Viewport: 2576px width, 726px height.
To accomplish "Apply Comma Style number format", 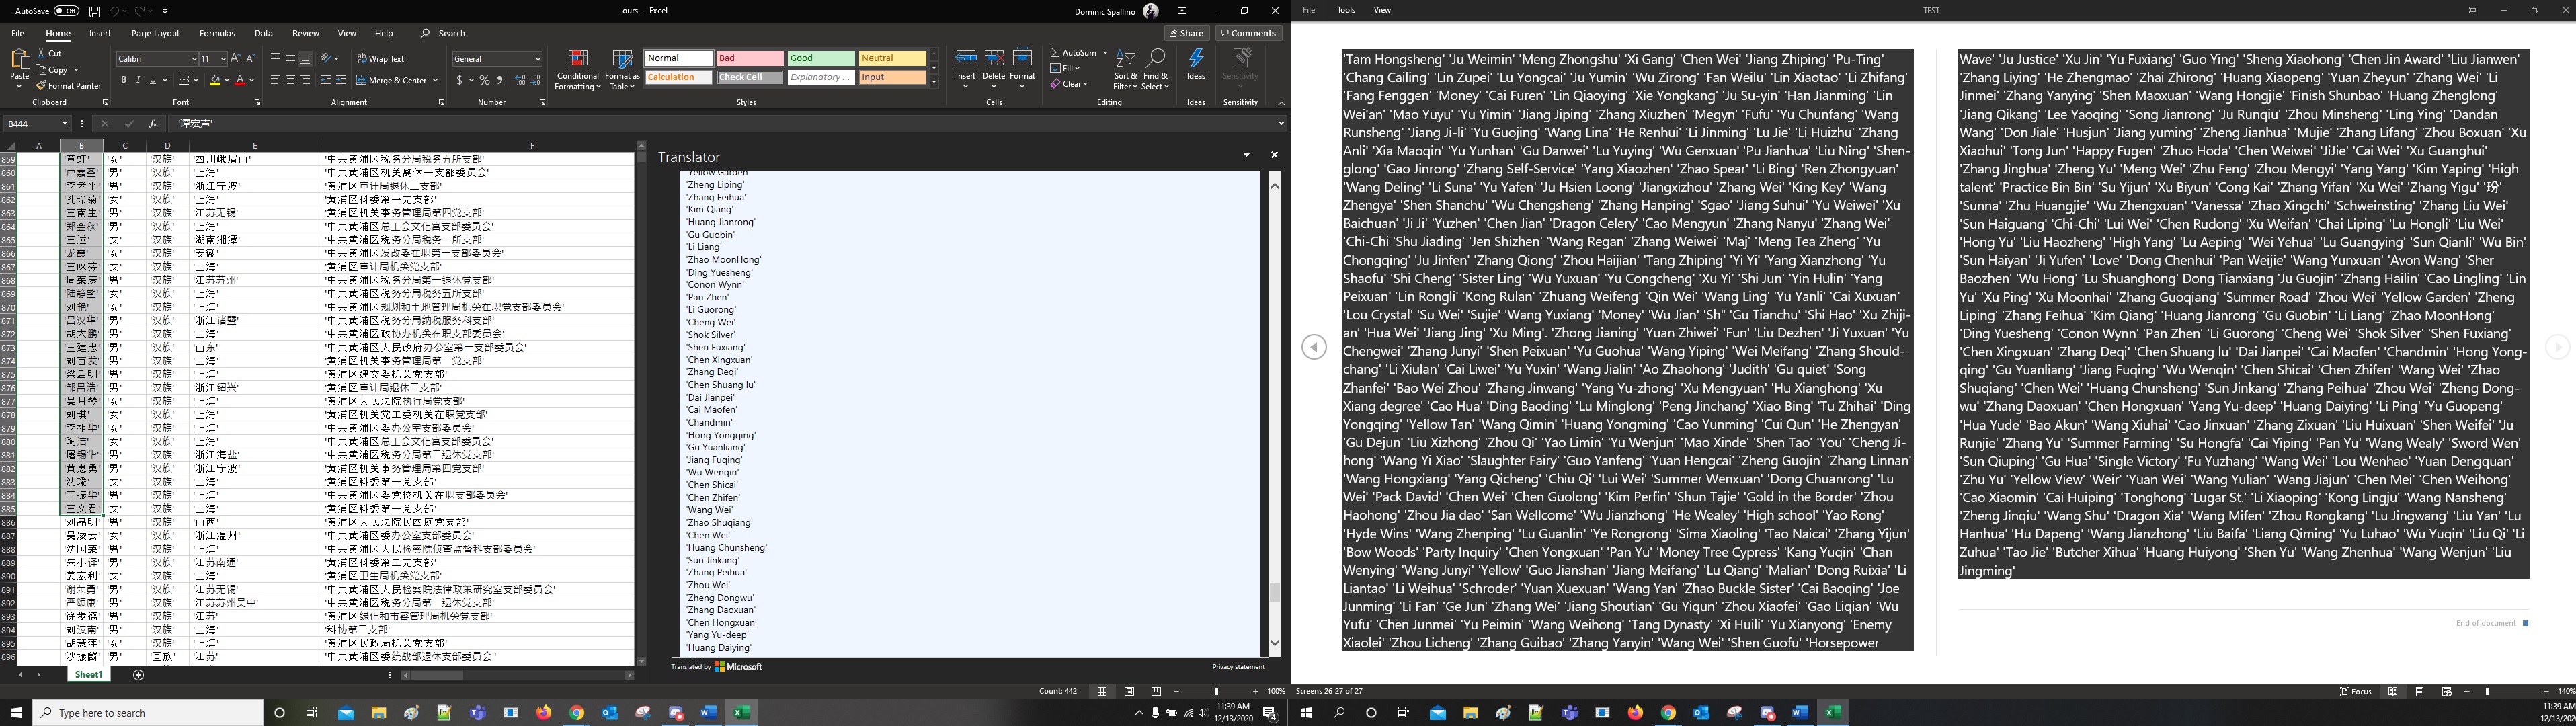I will click(x=499, y=80).
